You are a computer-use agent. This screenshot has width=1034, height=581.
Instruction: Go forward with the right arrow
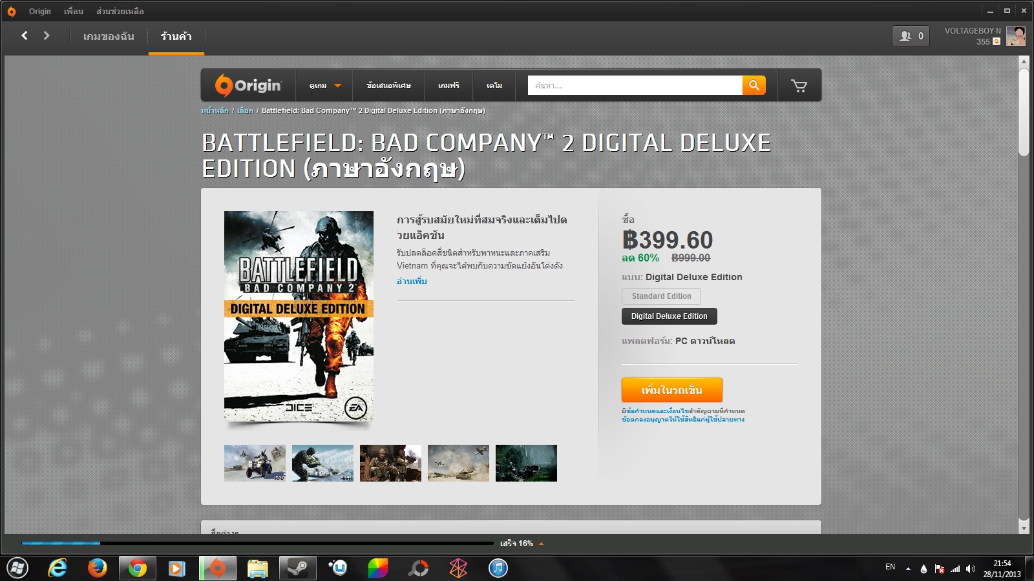pos(47,36)
